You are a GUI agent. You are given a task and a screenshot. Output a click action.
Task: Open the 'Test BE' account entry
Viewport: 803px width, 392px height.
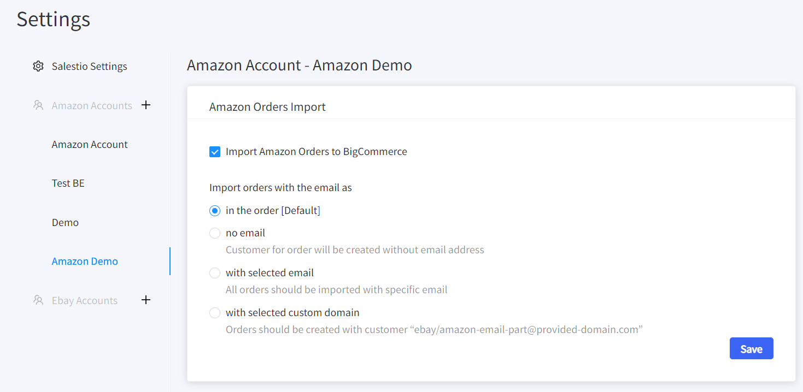(68, 183)
